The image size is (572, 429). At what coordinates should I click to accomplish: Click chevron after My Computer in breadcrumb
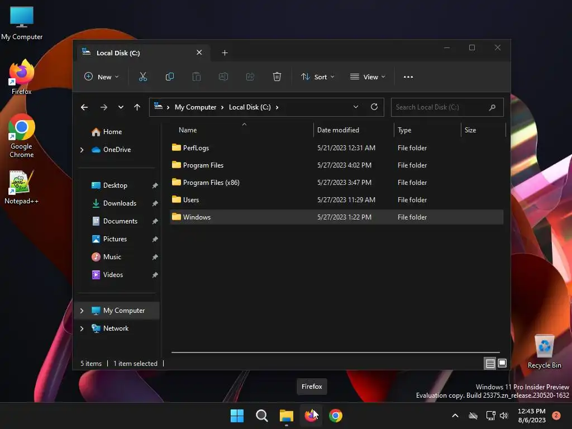click(222, 107)
